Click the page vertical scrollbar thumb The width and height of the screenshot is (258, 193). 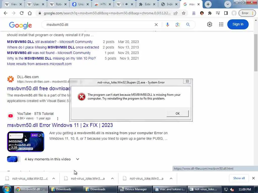(x=256, y=53)
